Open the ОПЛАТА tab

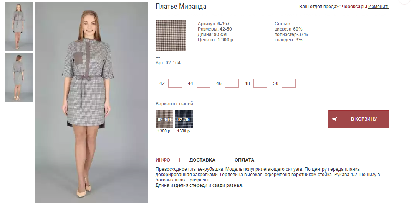pos(244,160)
